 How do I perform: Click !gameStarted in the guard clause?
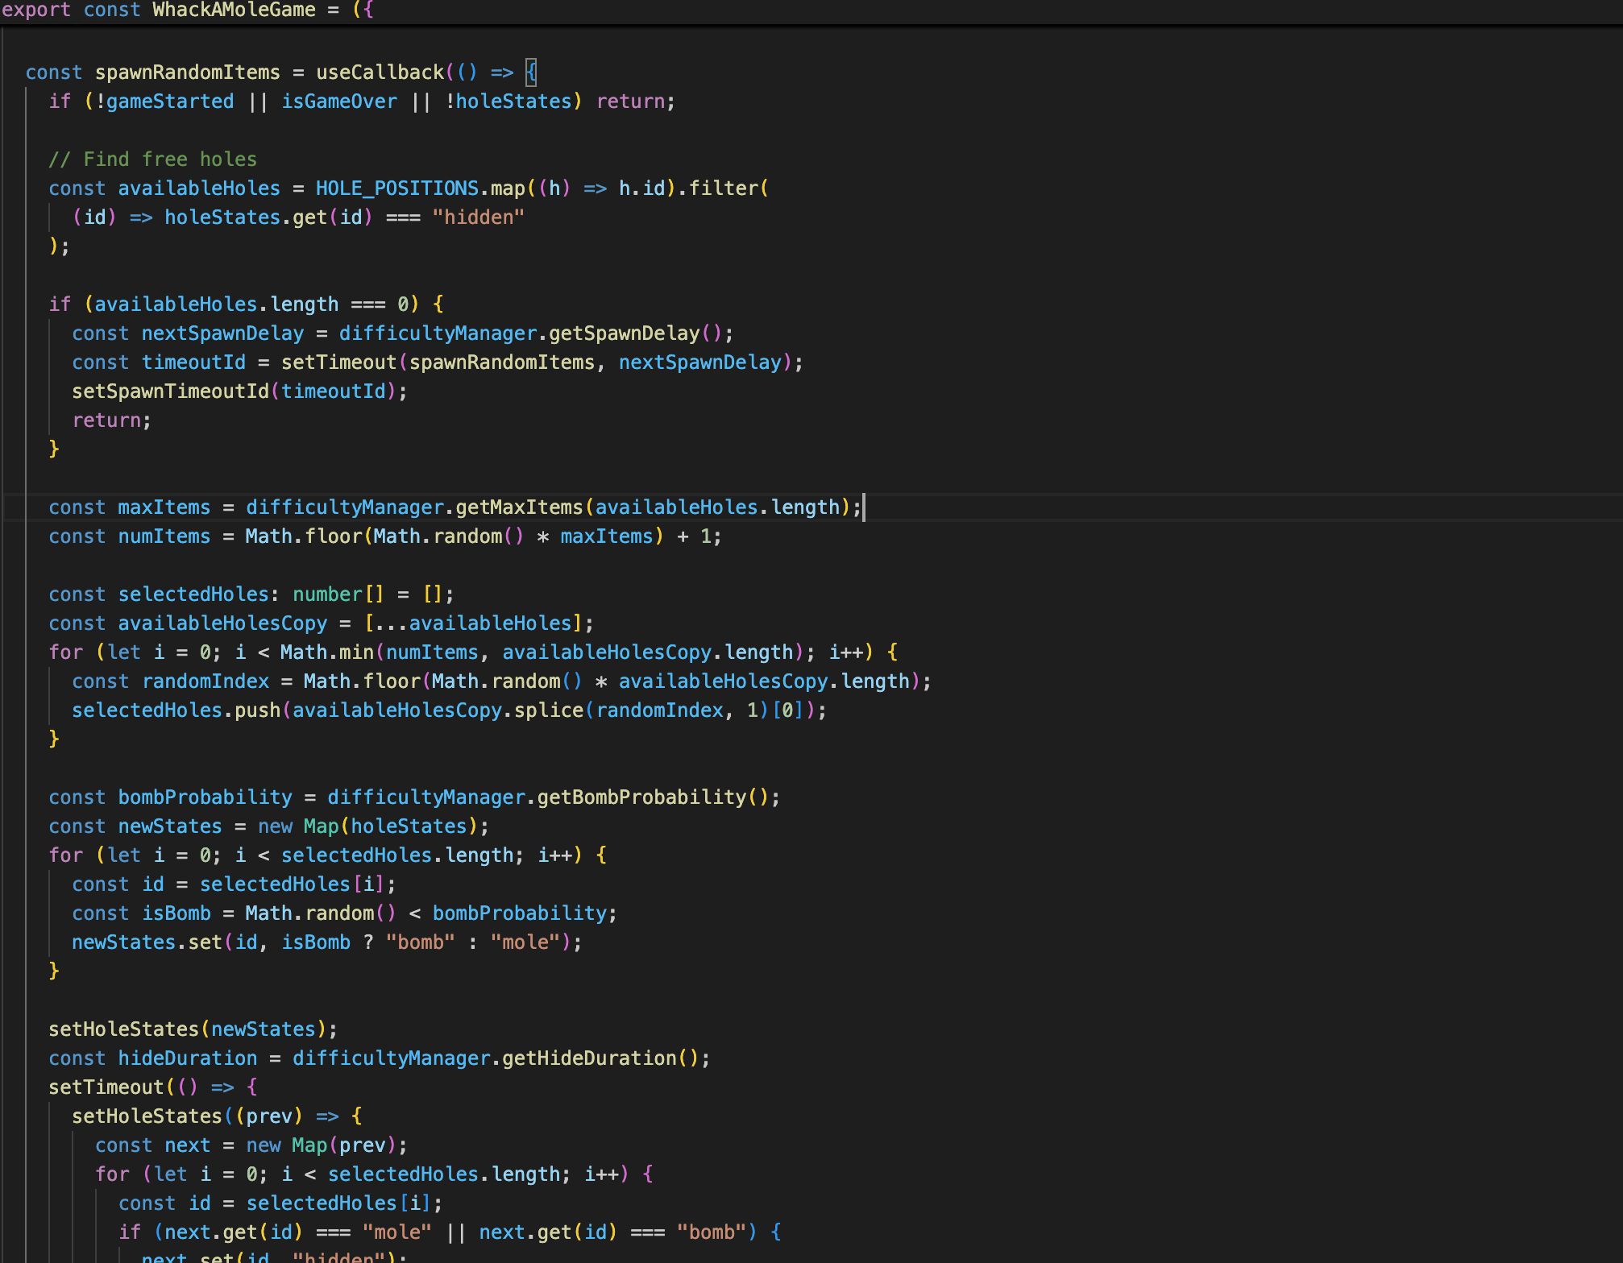[164, 101]
